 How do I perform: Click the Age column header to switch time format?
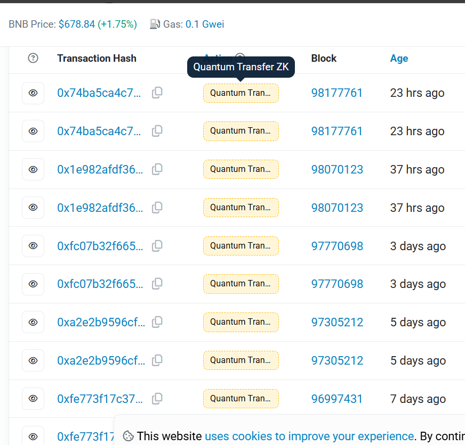[399, 59]
